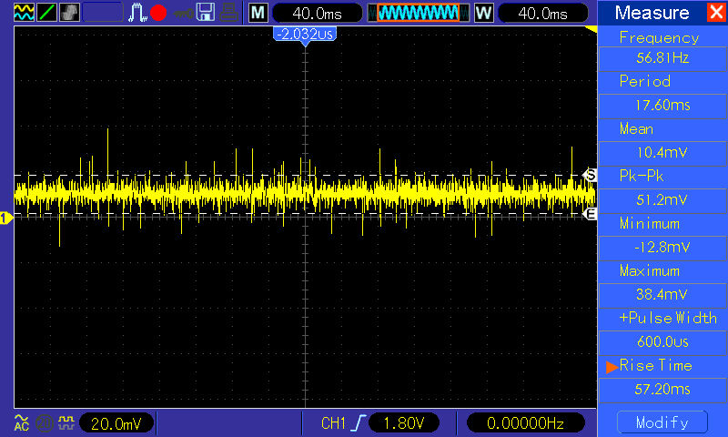Click the waveform memory position overview bar
The width and height of the screenshot is (728, 437).
click(418, 13)
